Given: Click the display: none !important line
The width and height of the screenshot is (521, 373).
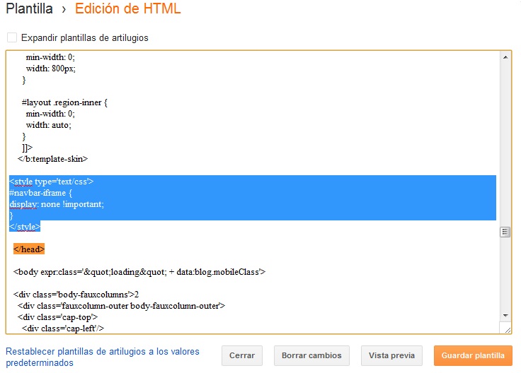Looking at the screenshot, I should point(57,204).
